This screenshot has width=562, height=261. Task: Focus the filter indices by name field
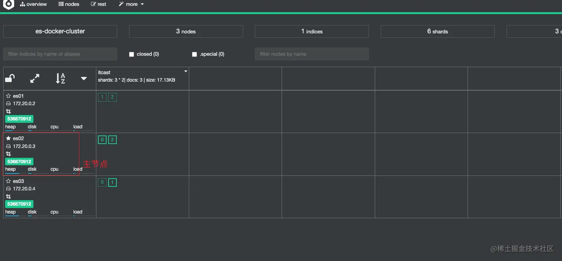tap(60, 54)
